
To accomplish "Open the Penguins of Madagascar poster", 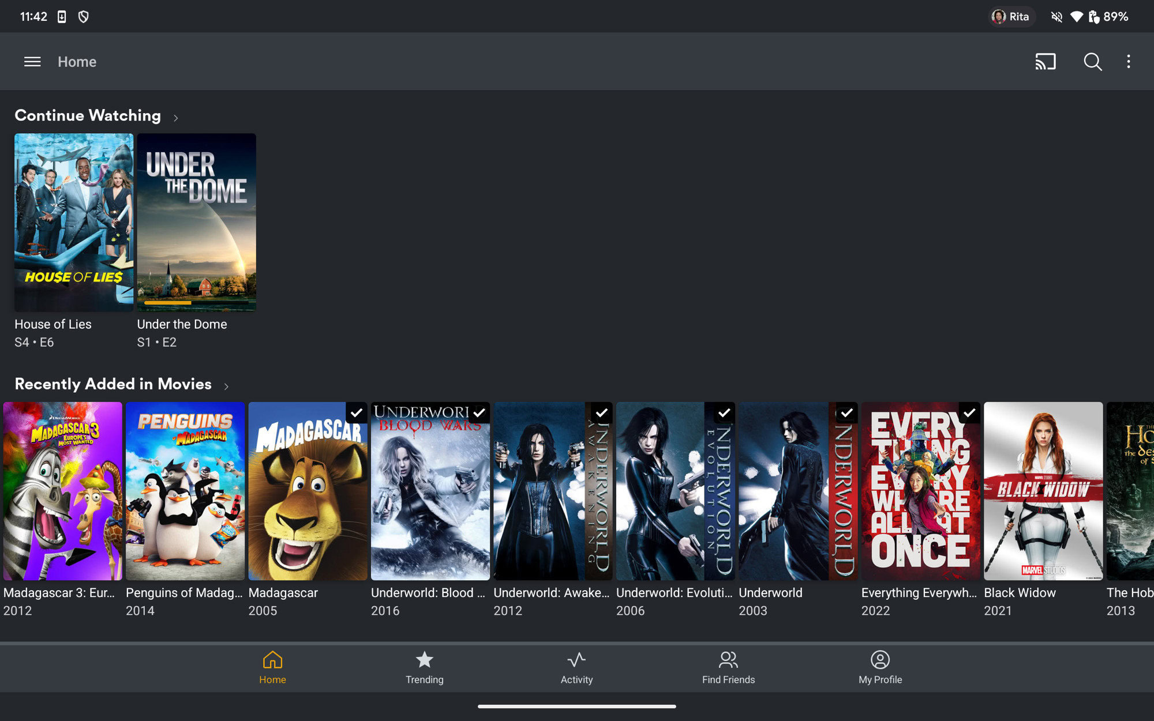I will pos(185,491).
